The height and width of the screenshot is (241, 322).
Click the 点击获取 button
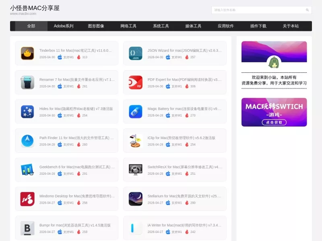[x=274, y=123]
